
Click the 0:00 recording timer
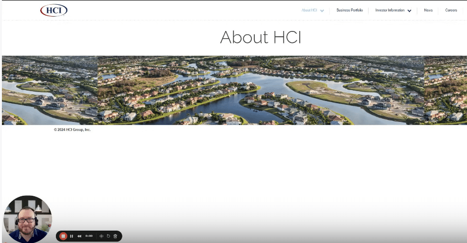point(89,236)
